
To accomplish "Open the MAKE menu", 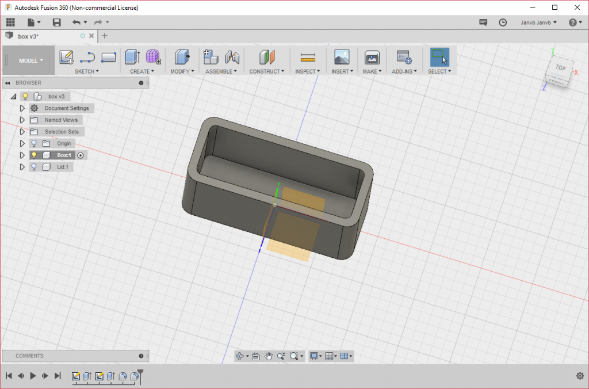I will (372, 71).
